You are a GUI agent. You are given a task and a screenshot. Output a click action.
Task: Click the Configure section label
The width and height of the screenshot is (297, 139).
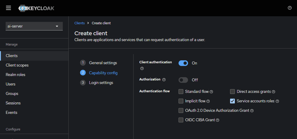pos(13,129)
